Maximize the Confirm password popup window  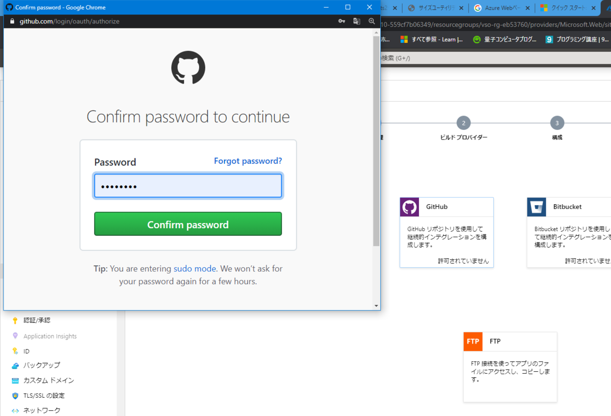pyautogui.click(x=348, y=7)
